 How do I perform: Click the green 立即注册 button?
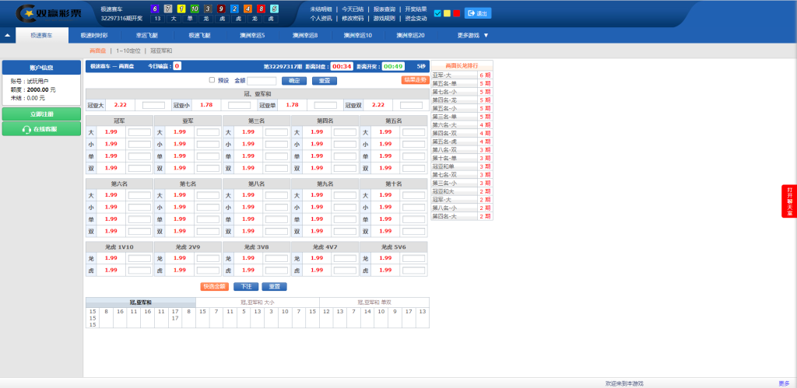[40, 114]
